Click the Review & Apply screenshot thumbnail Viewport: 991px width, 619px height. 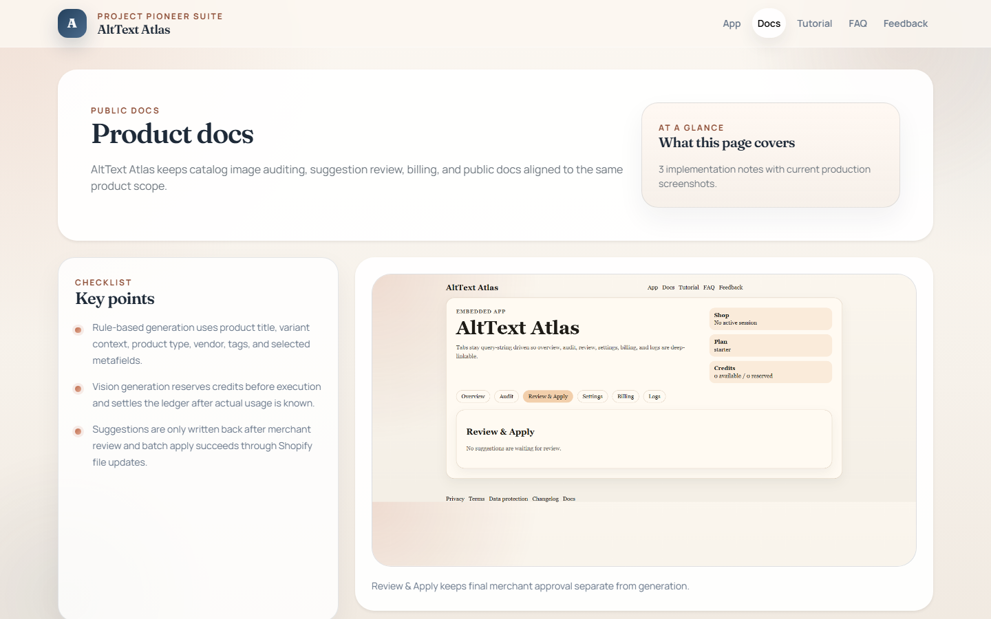point(644,420)
